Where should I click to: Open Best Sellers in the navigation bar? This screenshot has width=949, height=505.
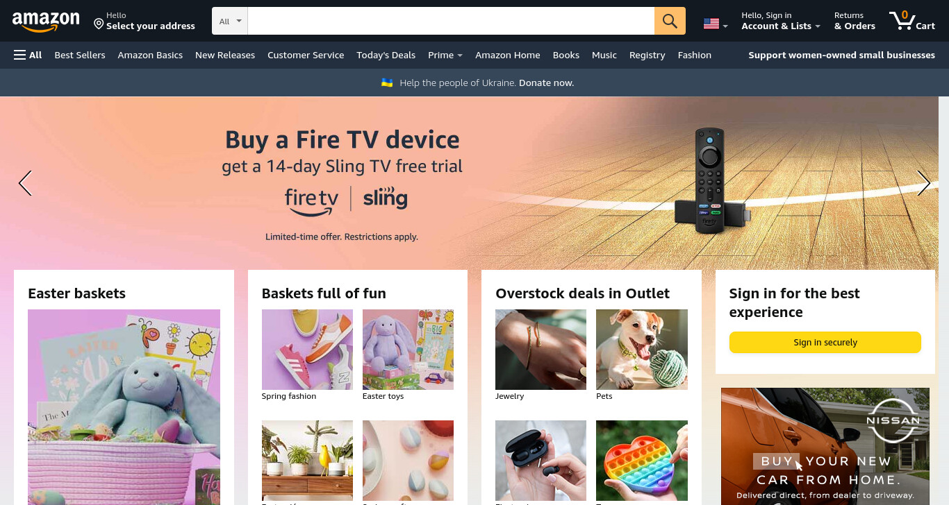click(x=80, y=55)
